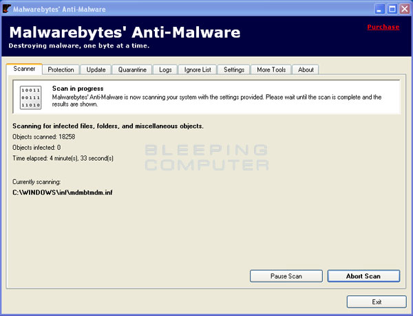Switch to the More Tools tab
Image resolution: width=413 pixels, height=316 pixels.
[271, 69]
